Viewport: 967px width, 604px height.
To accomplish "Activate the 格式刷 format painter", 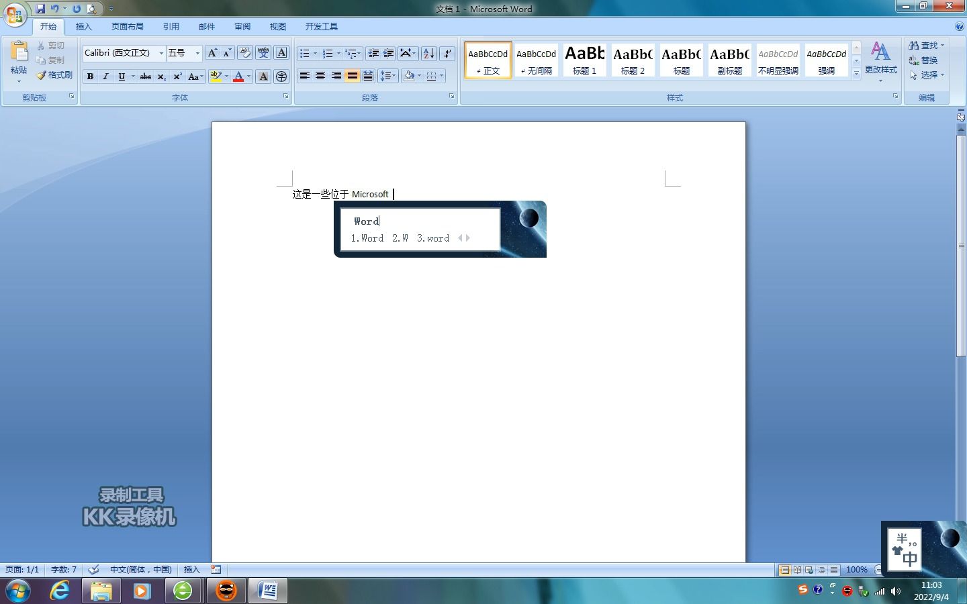I will pyautogui.click(x=54, y=75).
